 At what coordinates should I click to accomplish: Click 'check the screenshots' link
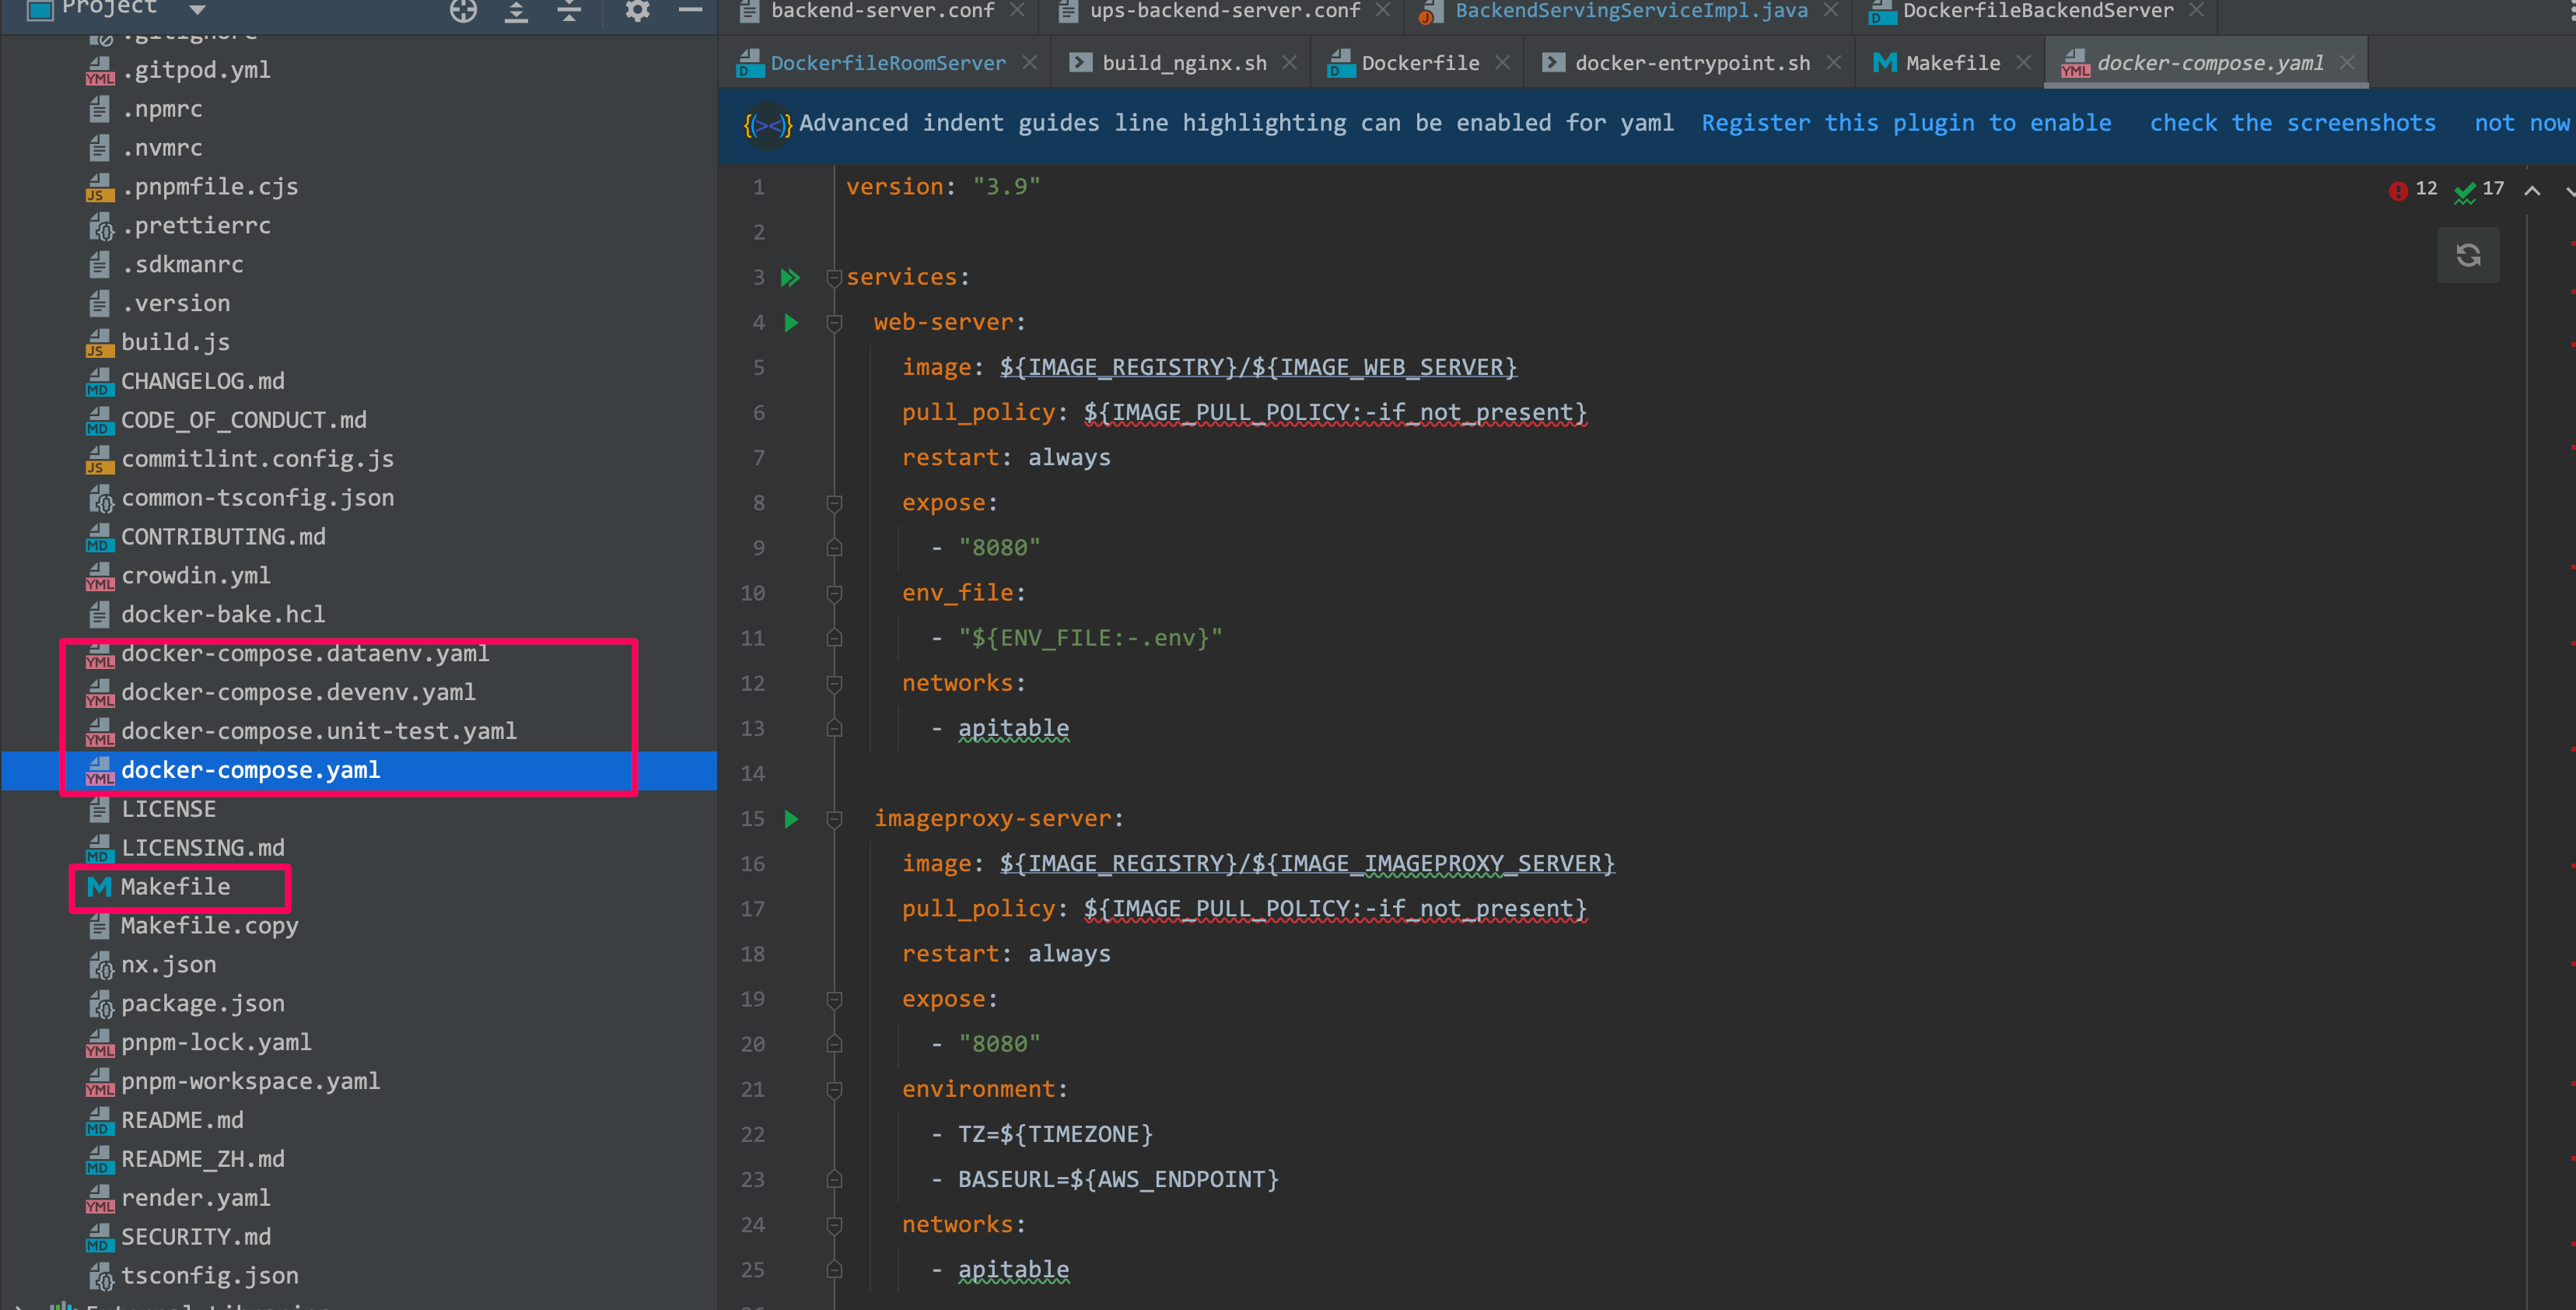[2292, 123]
